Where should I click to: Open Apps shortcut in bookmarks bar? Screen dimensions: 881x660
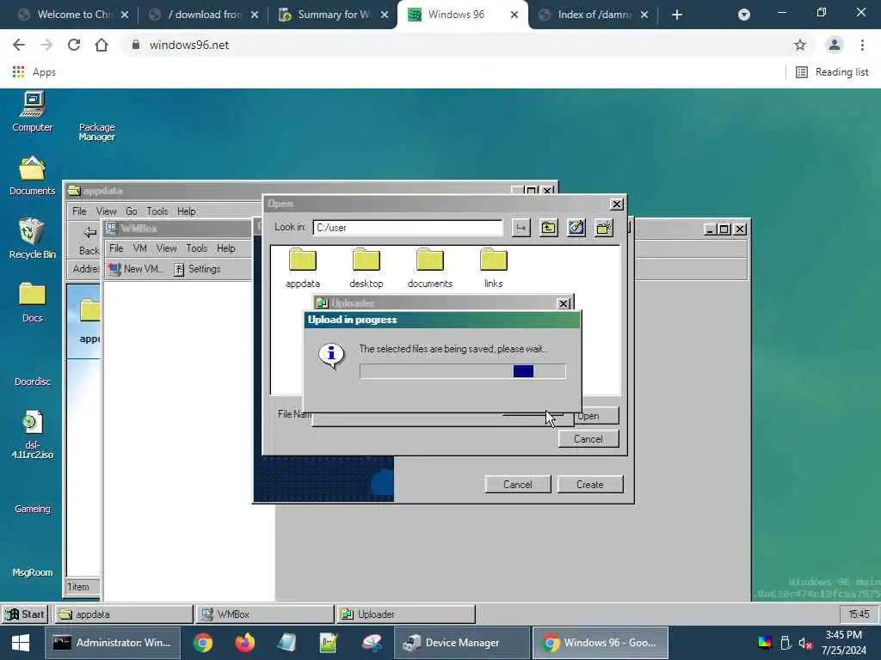pos(34,72)
